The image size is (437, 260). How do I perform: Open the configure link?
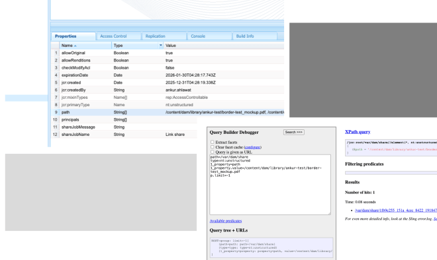(252, 147)
